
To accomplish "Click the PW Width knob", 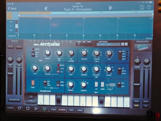I will click(x=59, y=53).
